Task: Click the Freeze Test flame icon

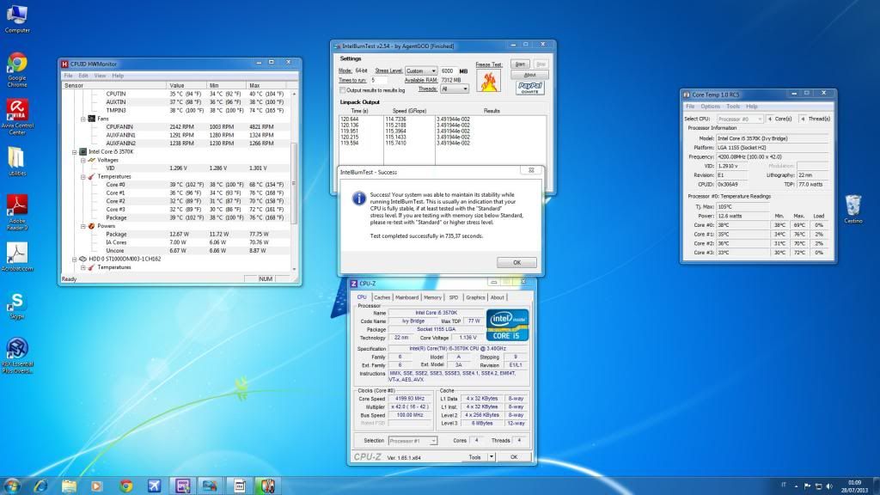Action: click(488, 82)
